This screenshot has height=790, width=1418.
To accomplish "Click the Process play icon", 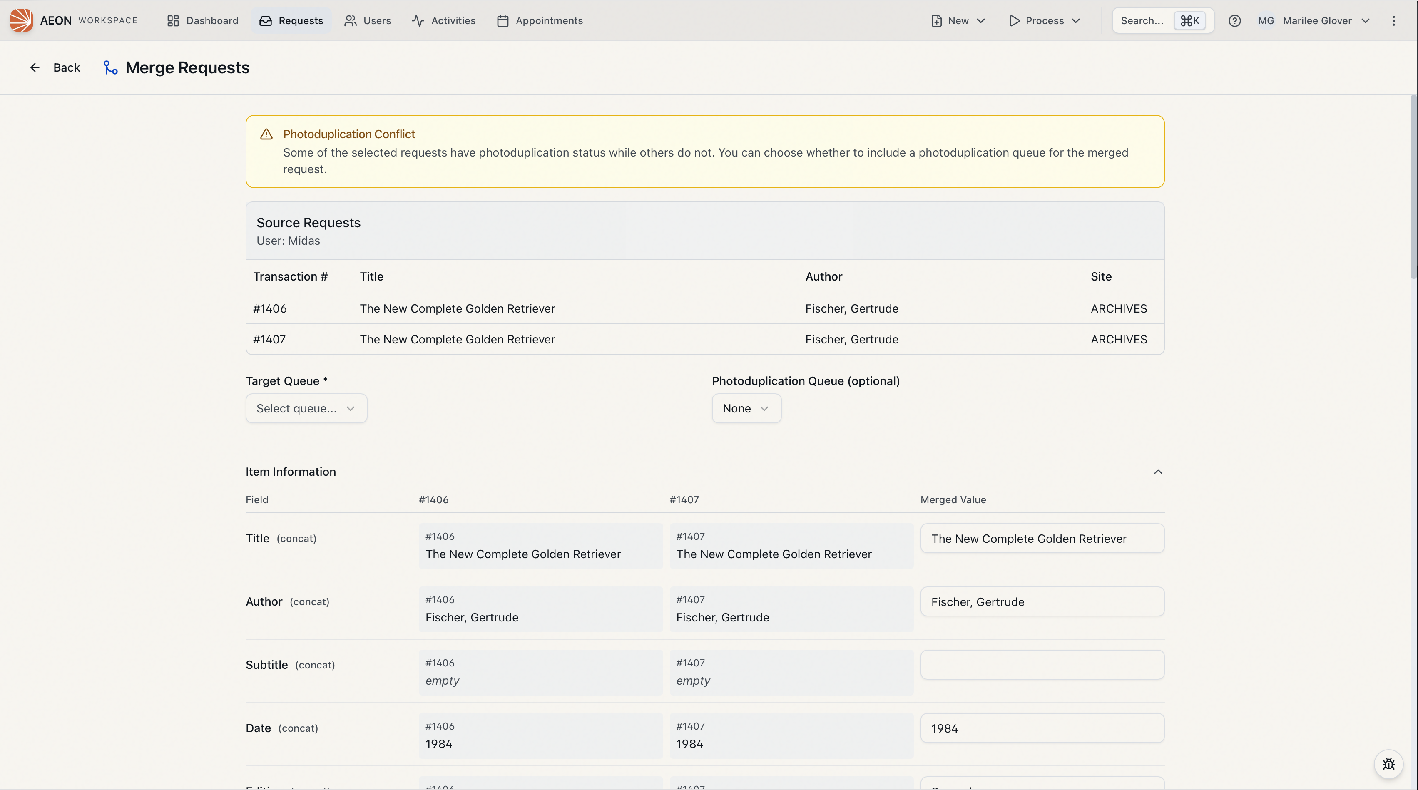I will pos(1014,20).
